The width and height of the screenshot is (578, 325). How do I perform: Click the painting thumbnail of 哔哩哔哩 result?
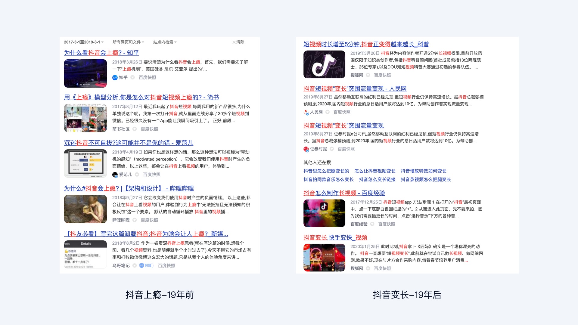[85, 209]
